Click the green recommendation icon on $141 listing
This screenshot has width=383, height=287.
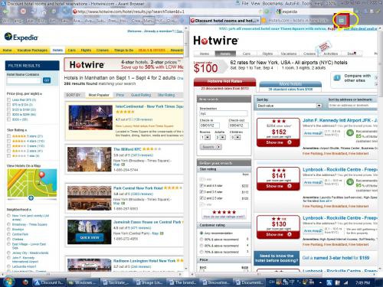[x=350, y=182]
